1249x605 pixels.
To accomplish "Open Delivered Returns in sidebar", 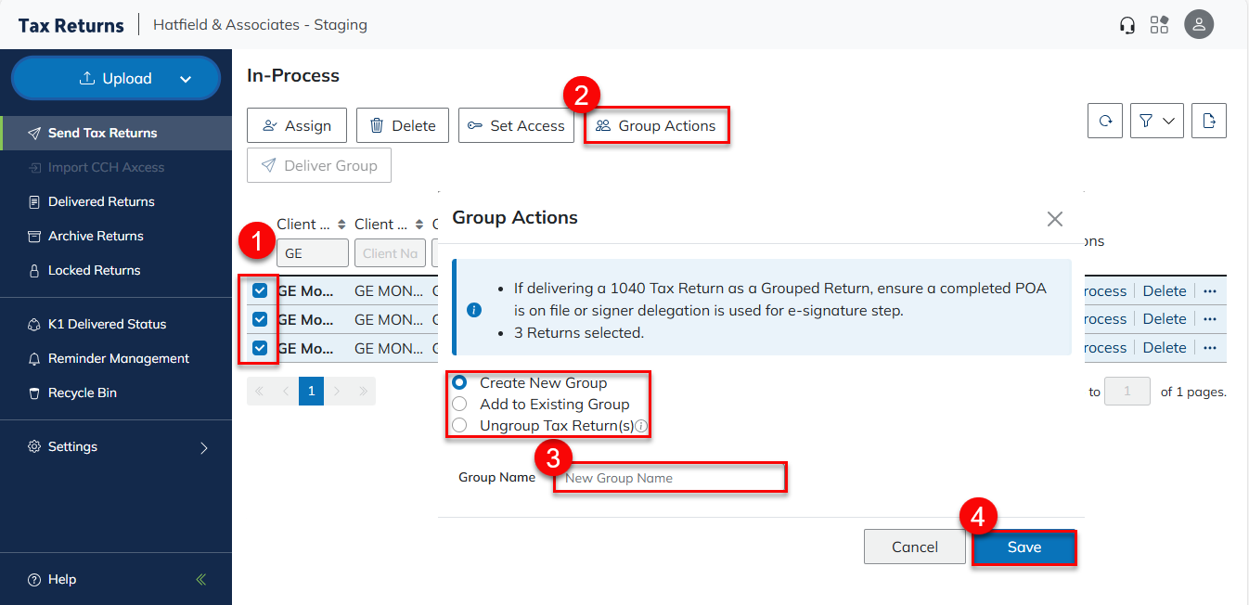I will [x=101, y=201].
